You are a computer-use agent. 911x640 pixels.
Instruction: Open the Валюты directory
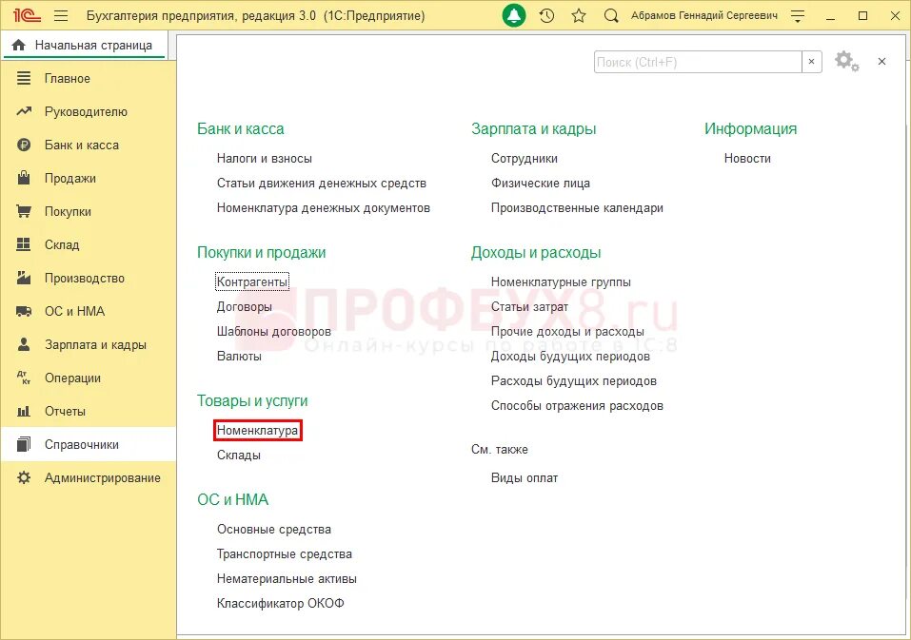tap(239, 357)
